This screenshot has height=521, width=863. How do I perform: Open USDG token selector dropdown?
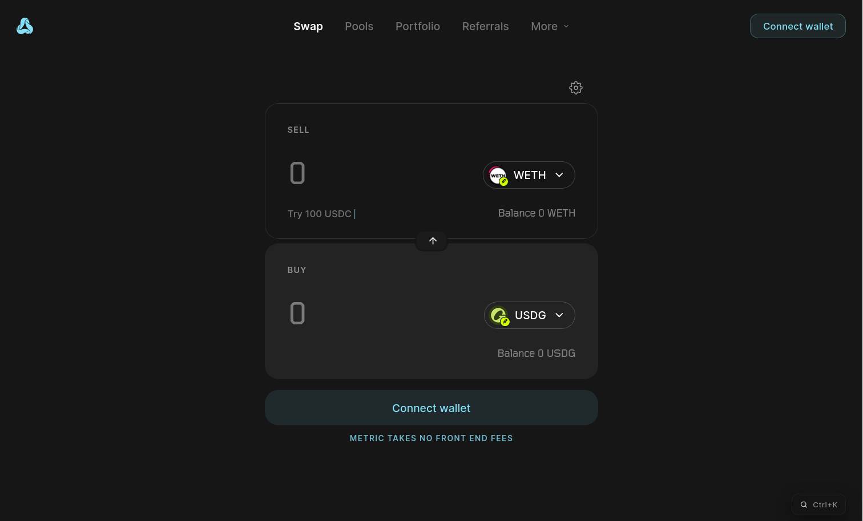click(530, 315)
